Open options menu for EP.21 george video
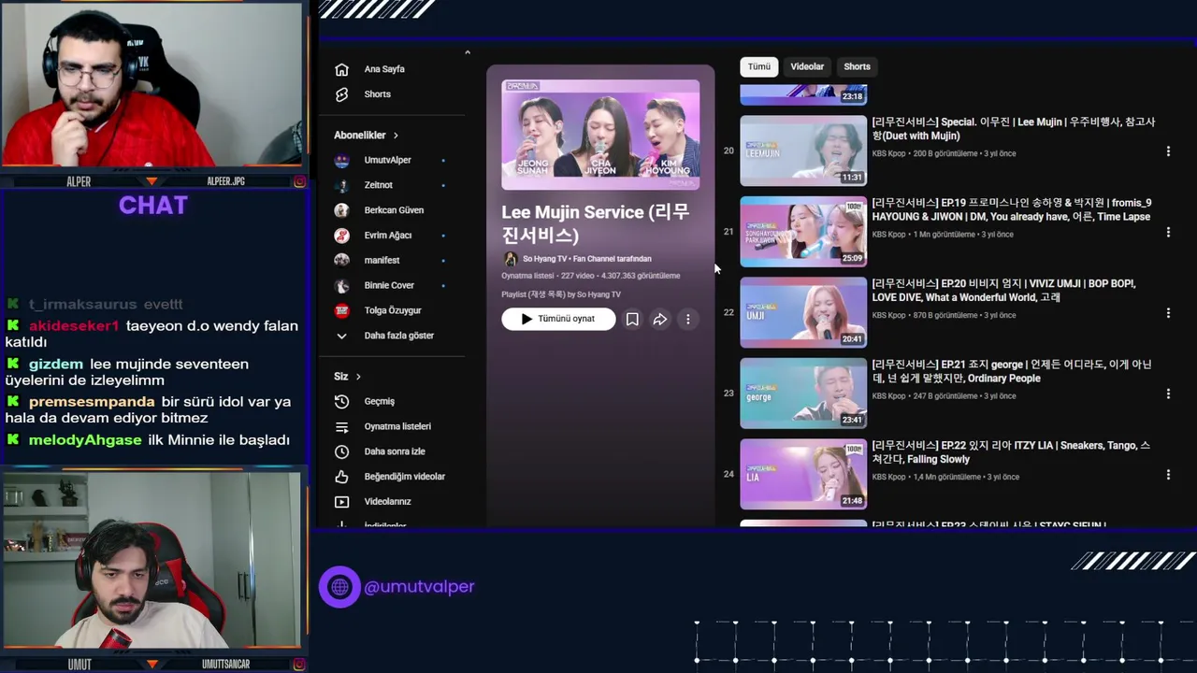Viewport: 1197px width, 673px height. [1168, 394]
